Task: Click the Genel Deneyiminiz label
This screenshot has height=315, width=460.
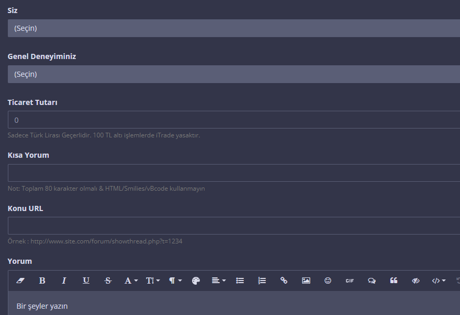Action: pyautogui.click(x=42, y=56)
